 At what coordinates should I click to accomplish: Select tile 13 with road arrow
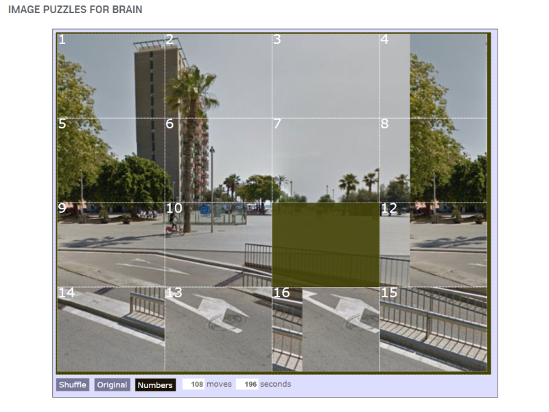tap(218, 329)
